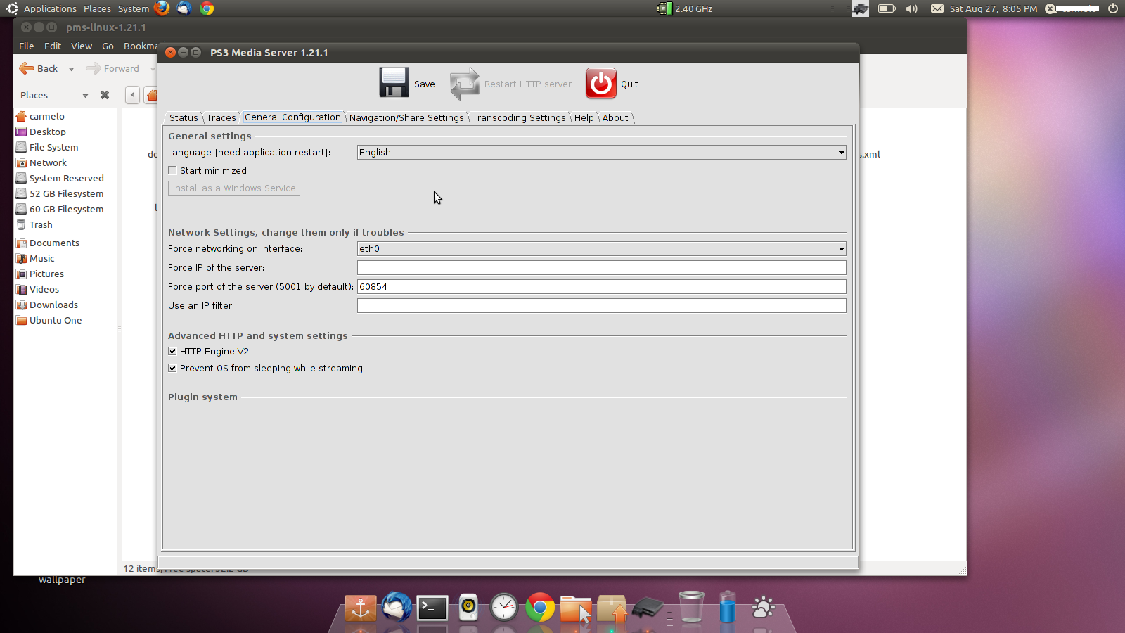Click the Force port field showing 60854
Screen dimensions: 1125x633
tap(601, 286)
